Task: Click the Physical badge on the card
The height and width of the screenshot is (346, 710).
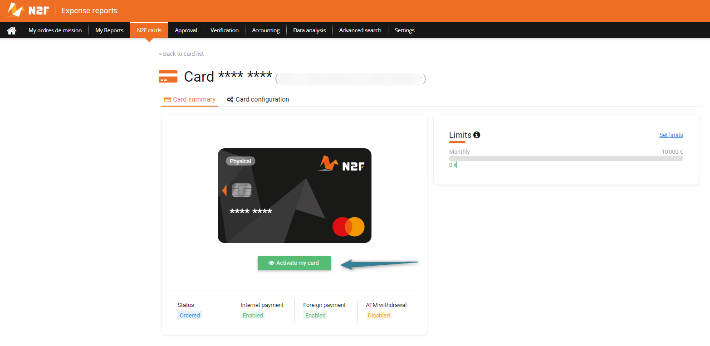Action: click(240, 161)
